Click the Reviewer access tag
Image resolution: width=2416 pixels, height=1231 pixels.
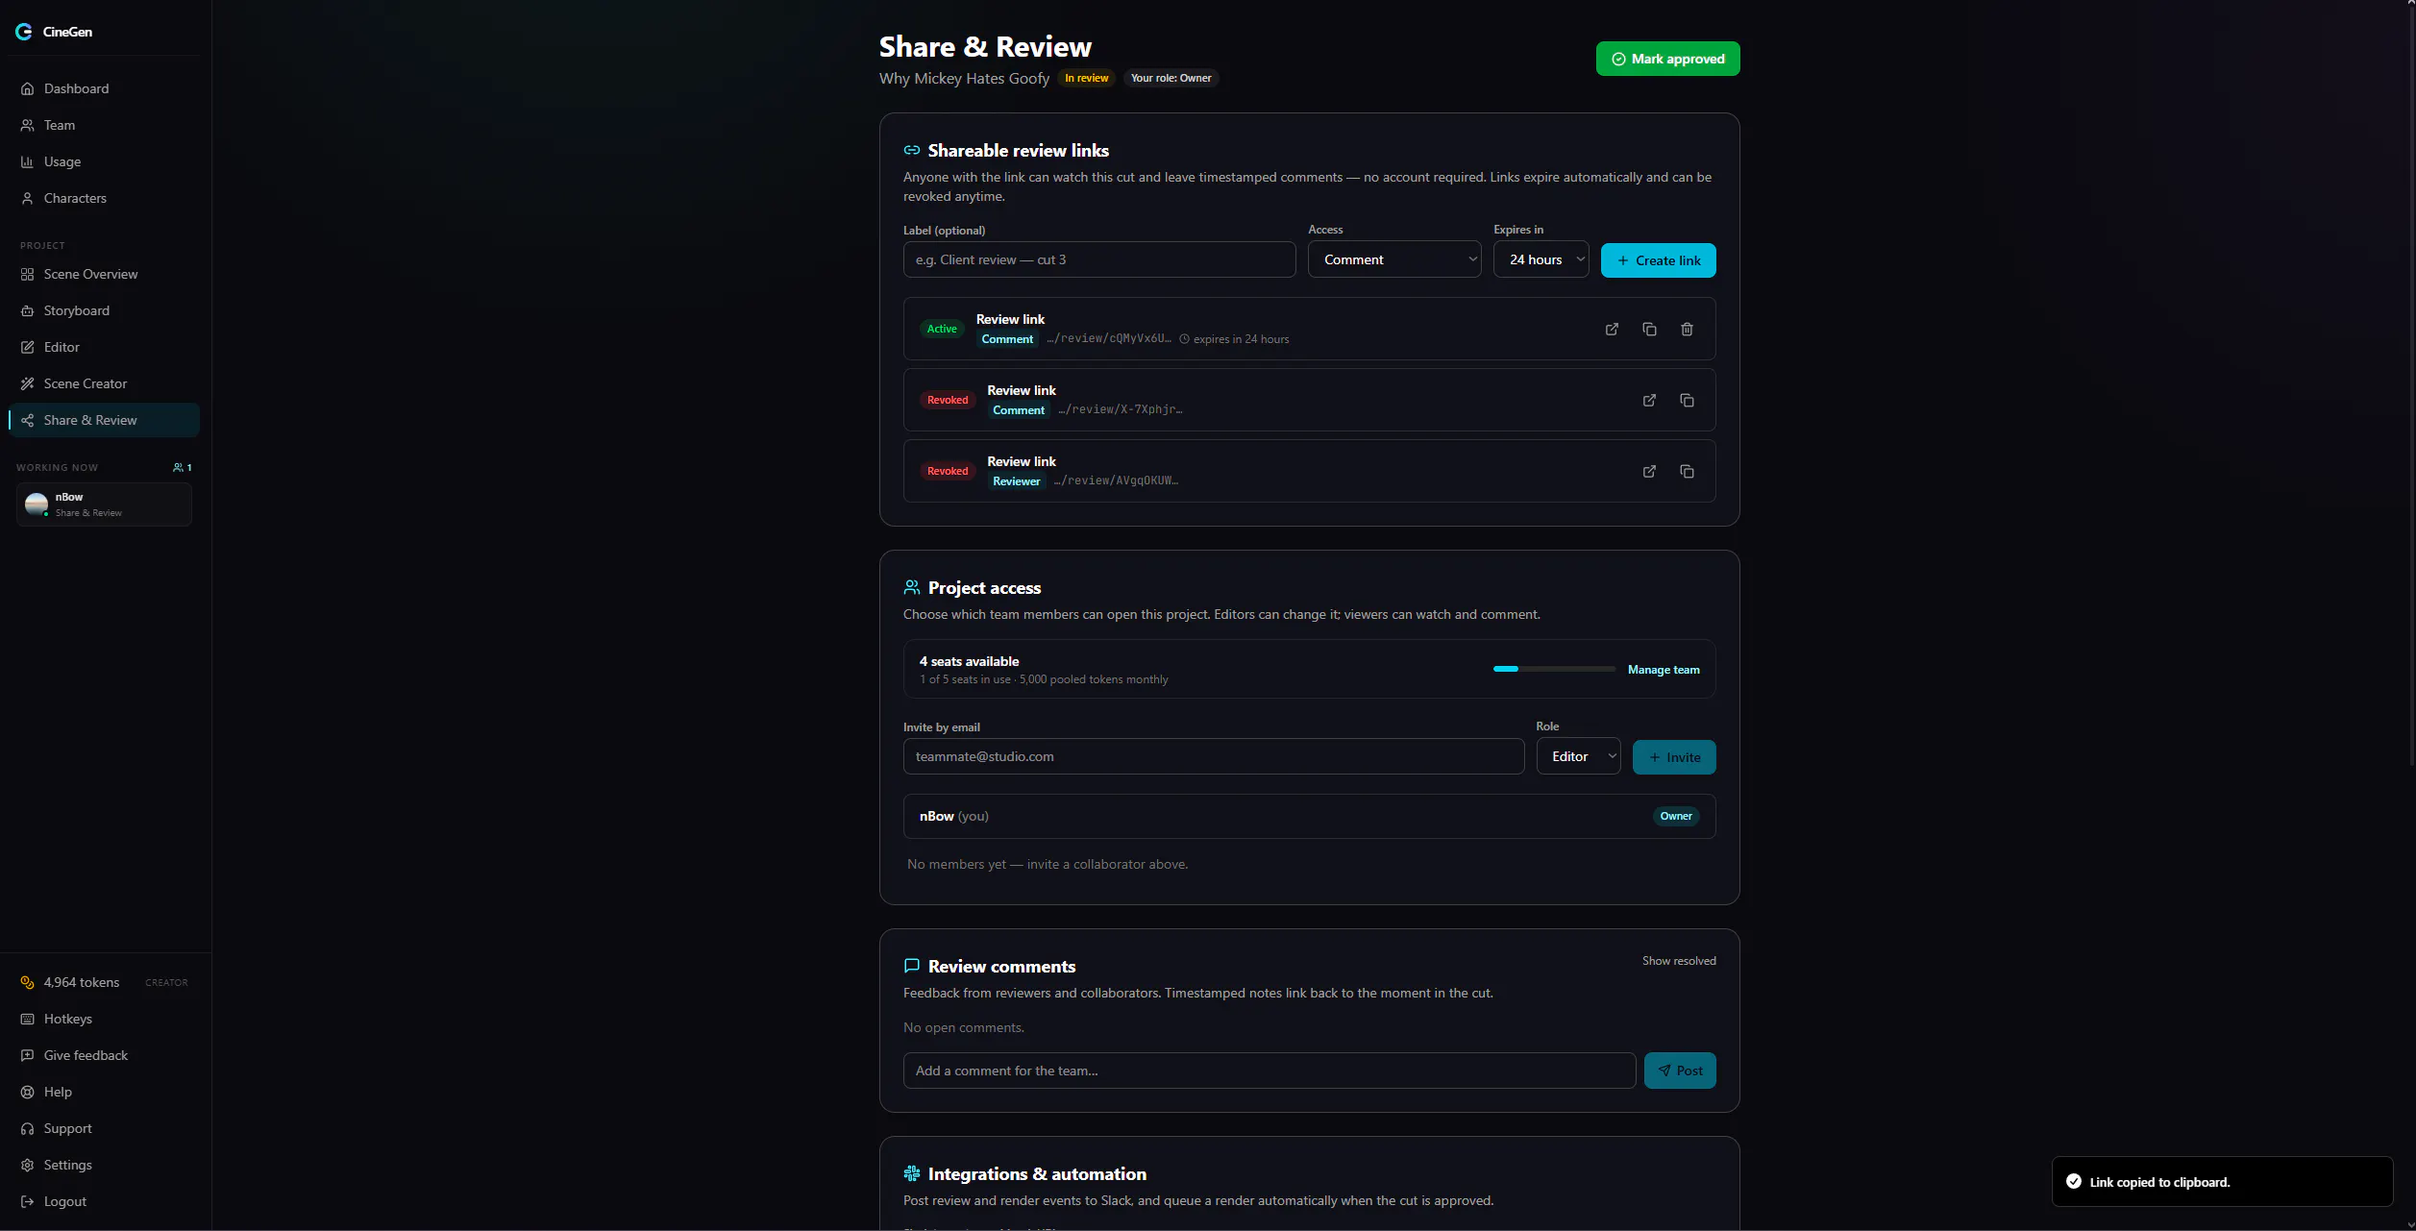click(1016, 481)
